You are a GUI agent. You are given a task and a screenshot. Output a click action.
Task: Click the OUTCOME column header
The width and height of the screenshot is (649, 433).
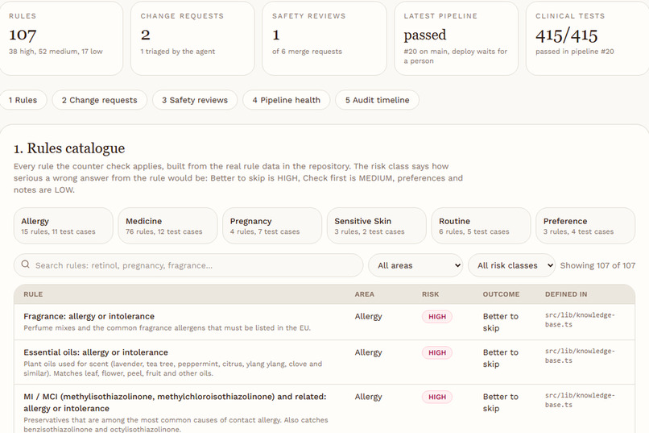coord(501,294)
